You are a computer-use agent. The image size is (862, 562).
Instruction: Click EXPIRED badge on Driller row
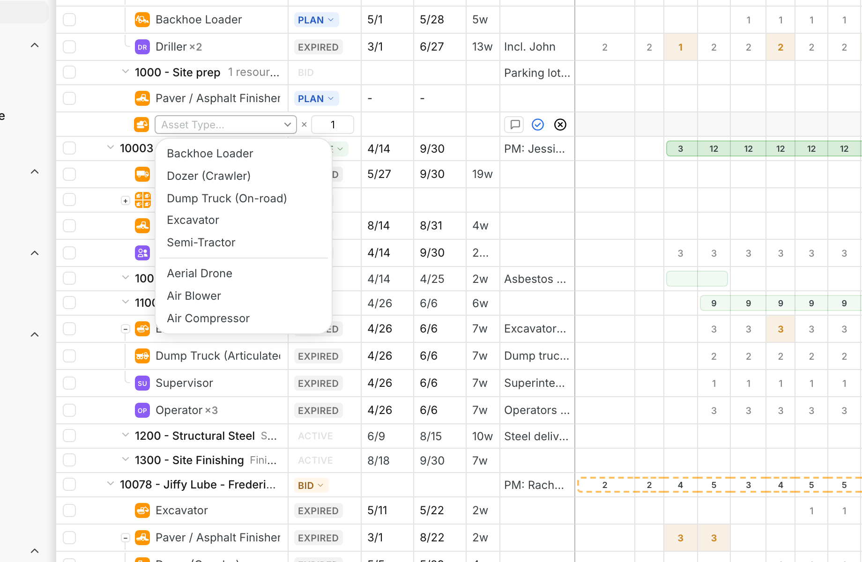pos(318,47)
